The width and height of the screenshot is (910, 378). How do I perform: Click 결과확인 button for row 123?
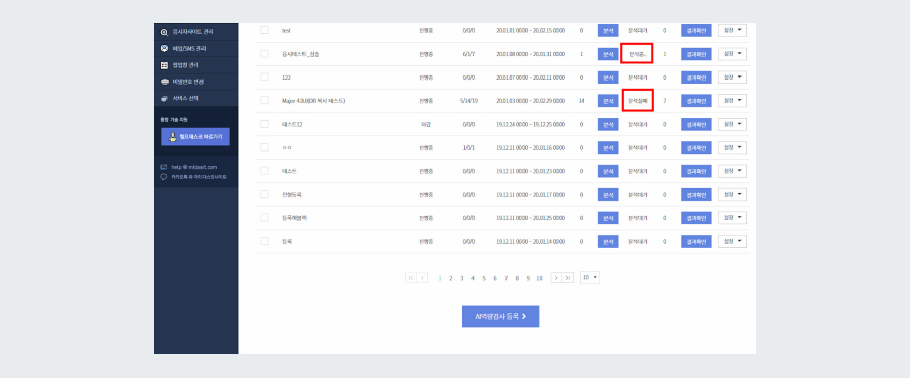point(696,78)
